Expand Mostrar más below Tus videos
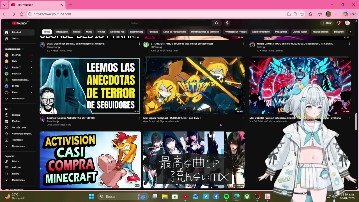The height and width of the screenshot is (202, 359). point(19,146)
